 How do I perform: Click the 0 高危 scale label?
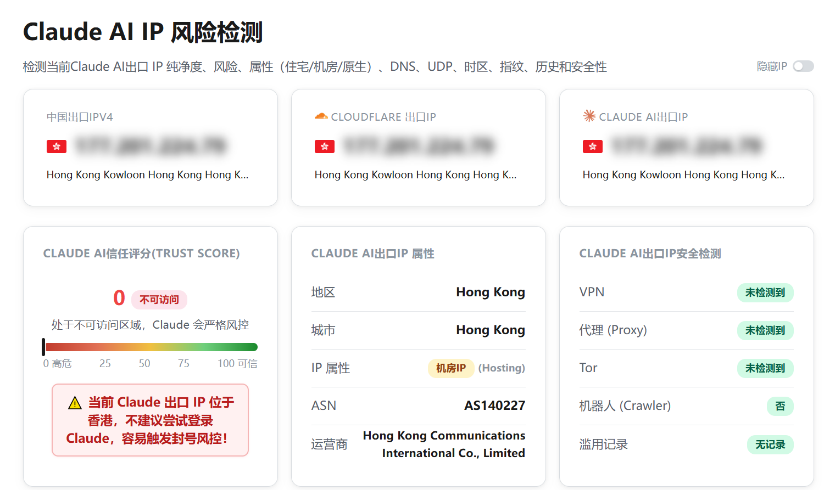coord(58,363)
